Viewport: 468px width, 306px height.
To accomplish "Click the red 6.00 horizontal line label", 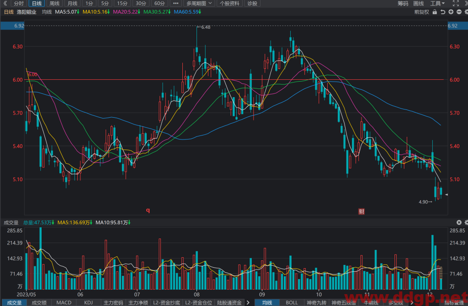I will click(32, 74).
